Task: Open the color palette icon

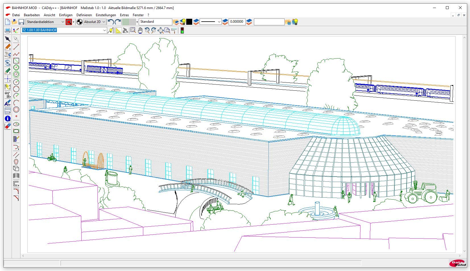Action: point(16,30)
